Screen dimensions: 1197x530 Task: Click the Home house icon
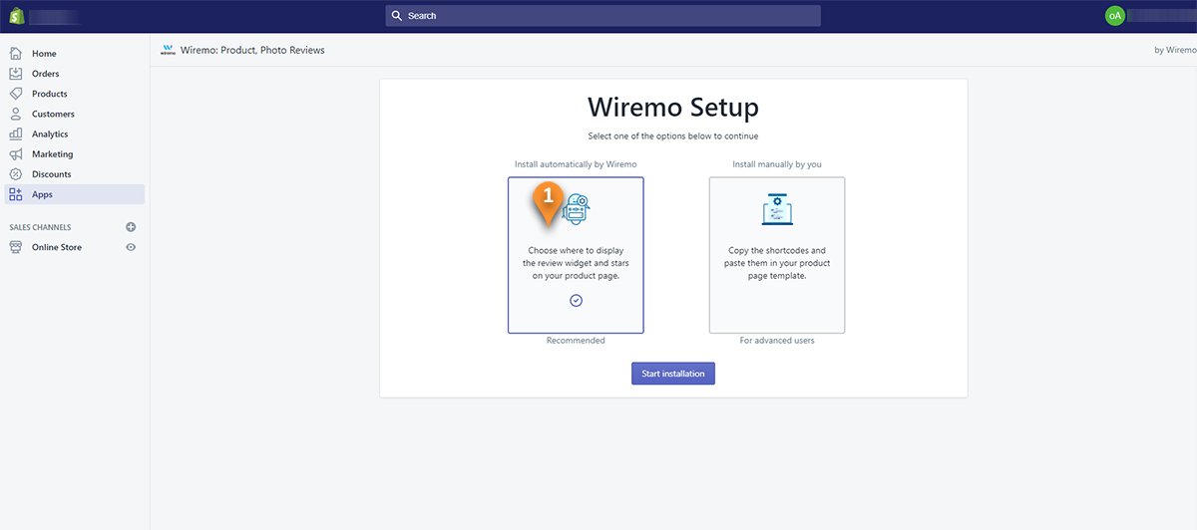pyautogui.click(x=15, y=54)
